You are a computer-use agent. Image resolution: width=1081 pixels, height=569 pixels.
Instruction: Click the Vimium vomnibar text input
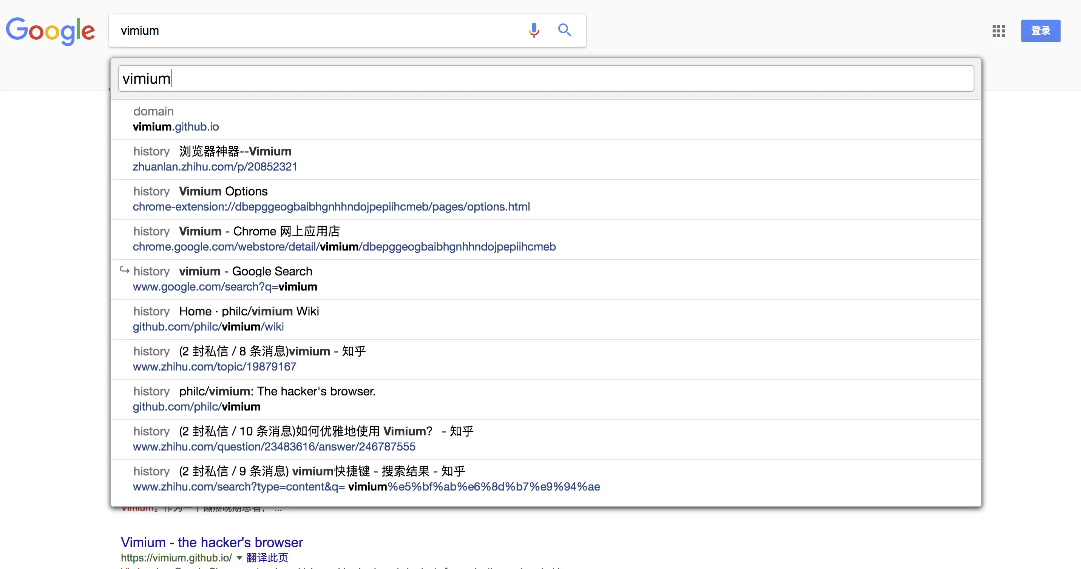tap(545, 78)
